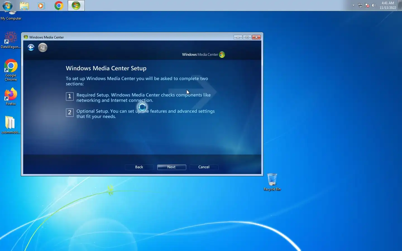
Task: Click the blue back arrow in Media Center
Action: [x=31, y=47]
